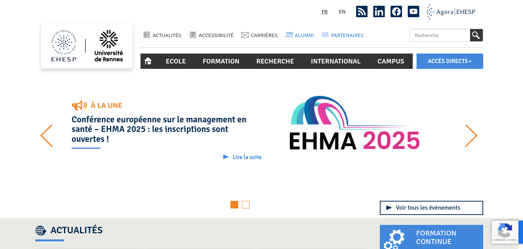This screenshot has width=523, height=249.
Task: Open the Alumni link
Action: (299, 35)
